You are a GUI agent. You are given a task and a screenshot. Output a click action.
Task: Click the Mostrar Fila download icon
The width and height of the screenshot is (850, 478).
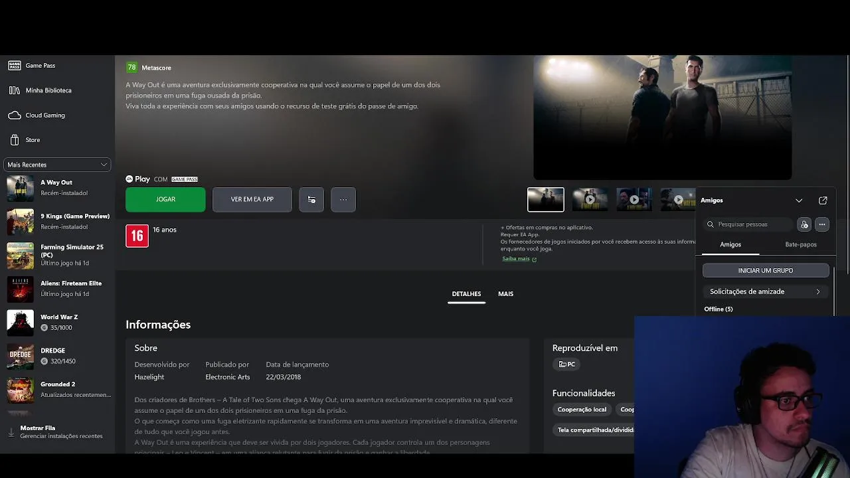[x=11, y=432]
